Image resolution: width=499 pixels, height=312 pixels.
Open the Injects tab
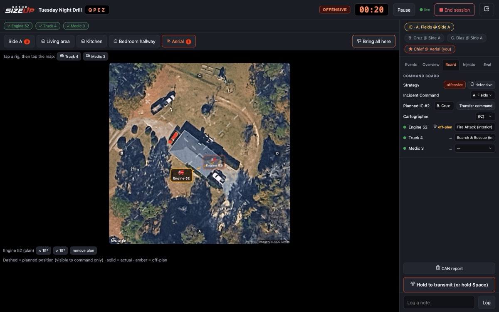pos(469,64)
